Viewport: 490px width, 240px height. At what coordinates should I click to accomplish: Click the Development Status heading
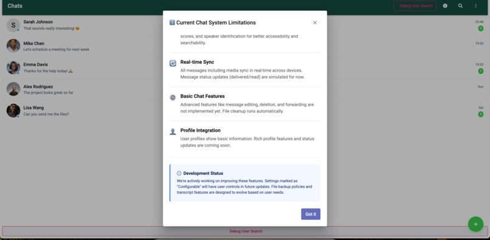(203, 173)
